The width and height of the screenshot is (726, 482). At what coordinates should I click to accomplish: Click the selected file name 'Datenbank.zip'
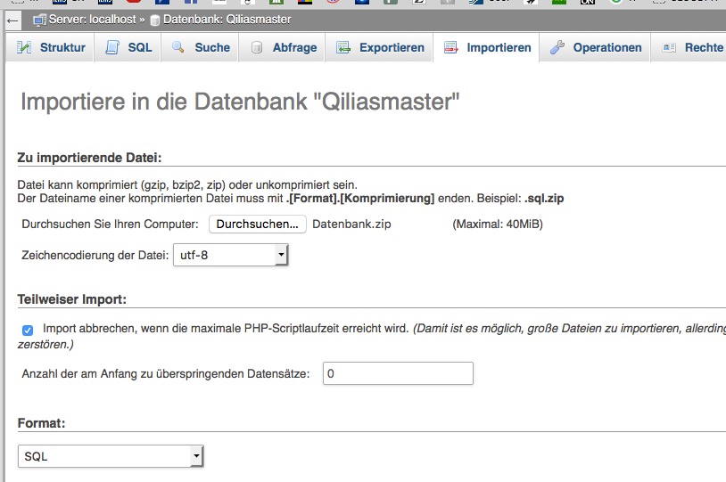[x=351, y=225]
